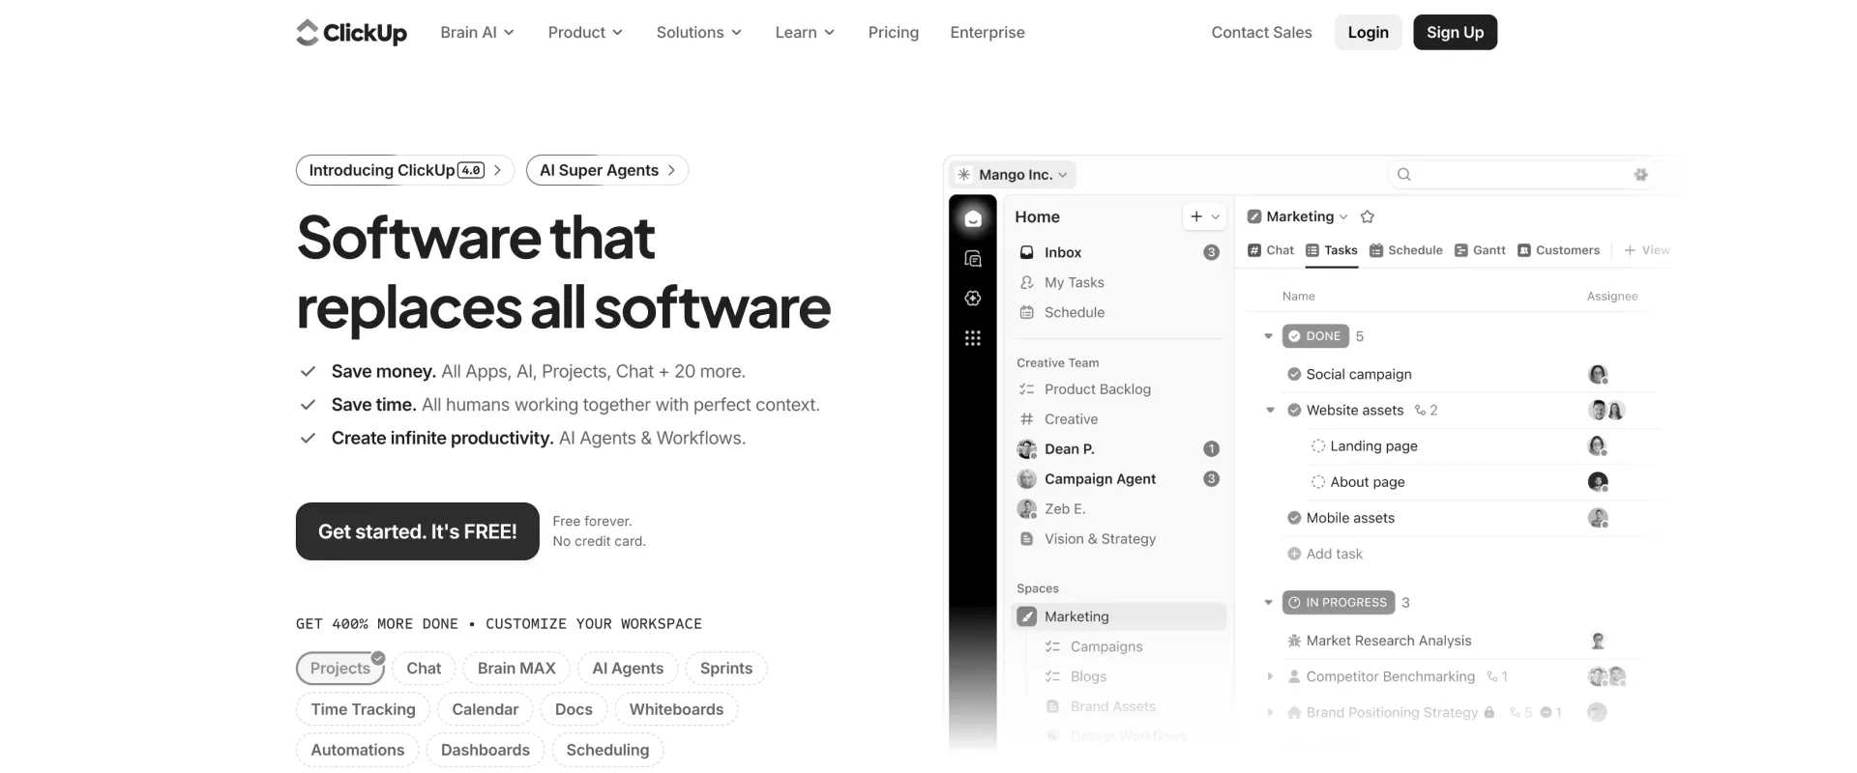Toggle Landing page status circle
This screenshot has width=1857, height=773.
(x=1317, y=445)
